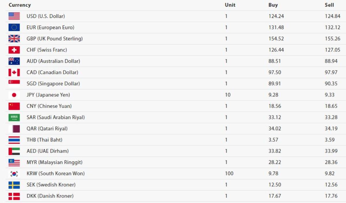Click the Buy column header

coord(273,5)
